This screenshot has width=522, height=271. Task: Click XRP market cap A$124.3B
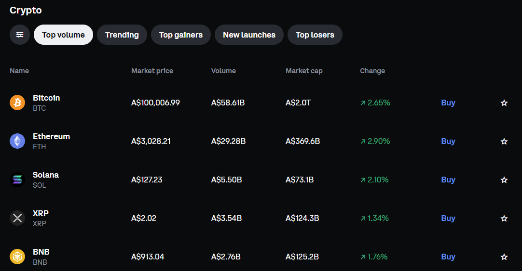[x=302, y=218]
